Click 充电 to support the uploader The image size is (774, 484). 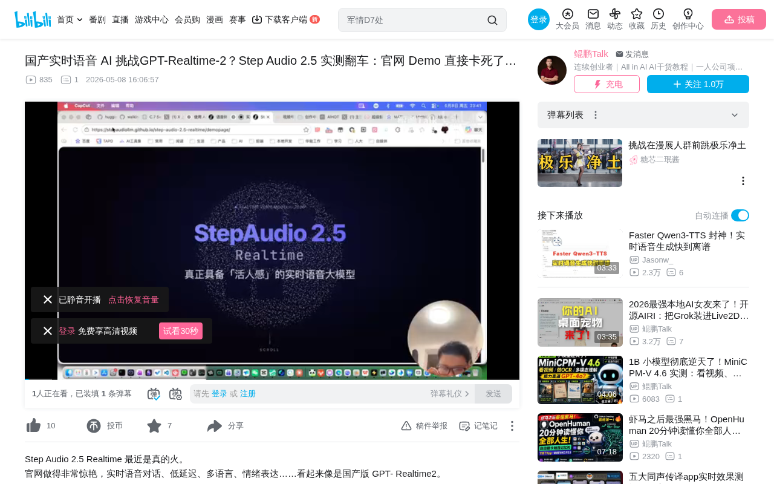pos(607,84)
